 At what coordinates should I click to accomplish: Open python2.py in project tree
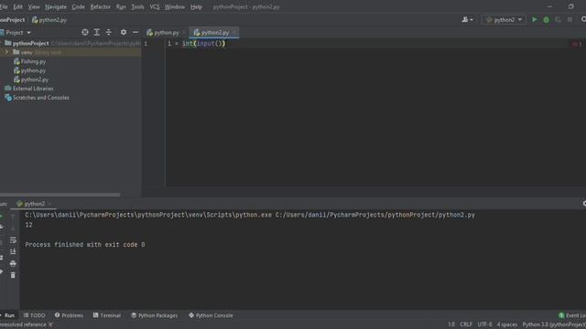pos(35,80)
